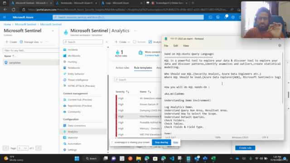290x163 pixels.
Task: Open the Azure portal hamburger menu
Action: 5,17
